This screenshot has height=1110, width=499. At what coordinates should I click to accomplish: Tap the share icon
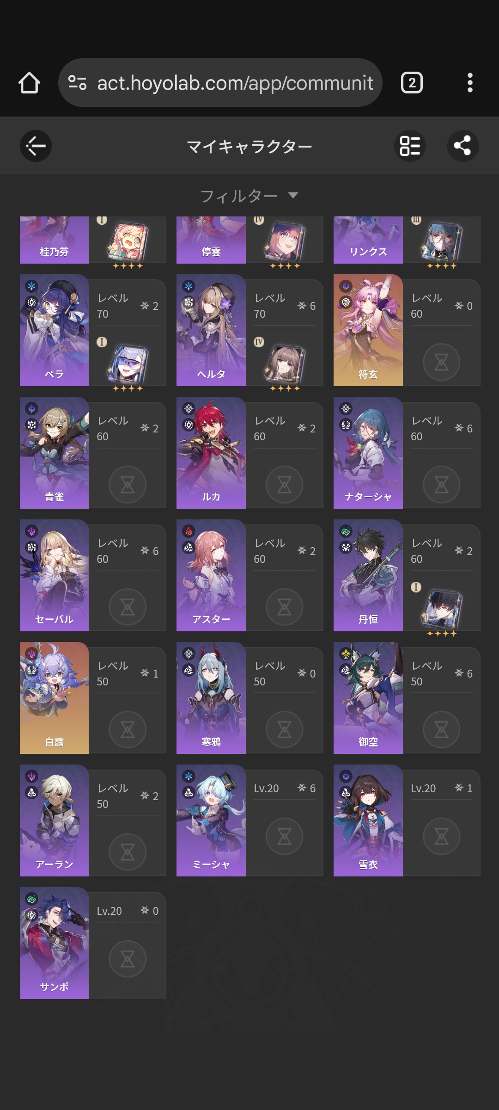tap(462, 146)
